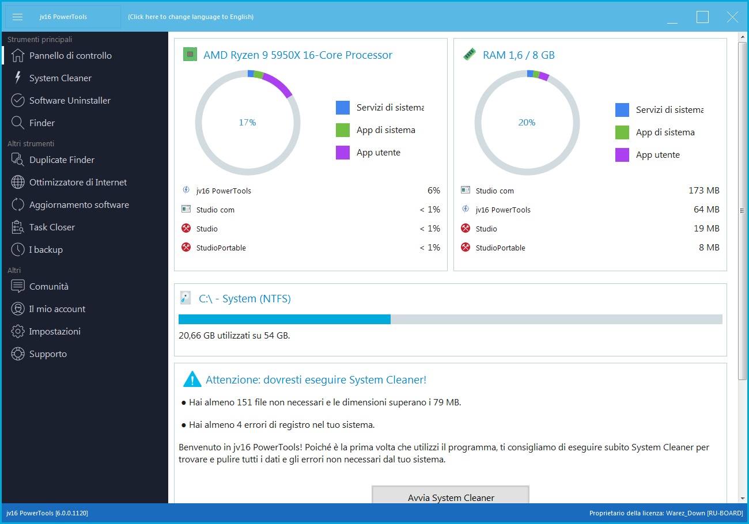Screen dimensions: 749x524
Task: Click the RAM 20% donut chart
Action: click(x=527, y=122)
